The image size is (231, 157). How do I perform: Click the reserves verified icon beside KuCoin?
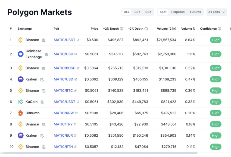coord(42,102)
